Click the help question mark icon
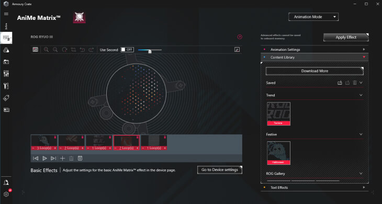The width and height of the screenshot is (382, 204). tap(240, 37)
